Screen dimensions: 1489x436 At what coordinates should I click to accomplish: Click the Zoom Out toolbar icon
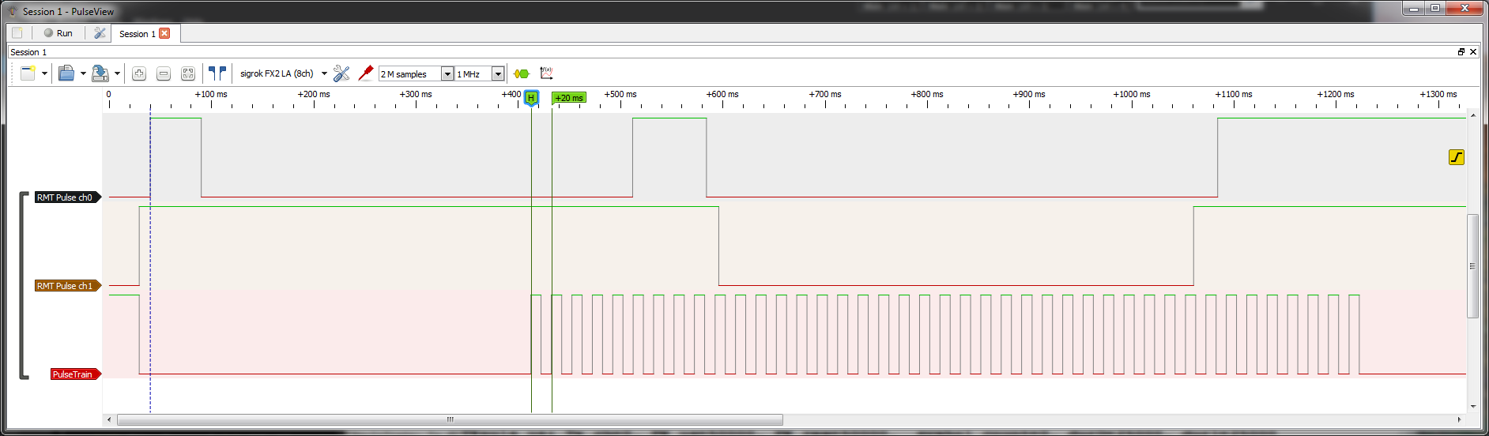pos(164,73)
